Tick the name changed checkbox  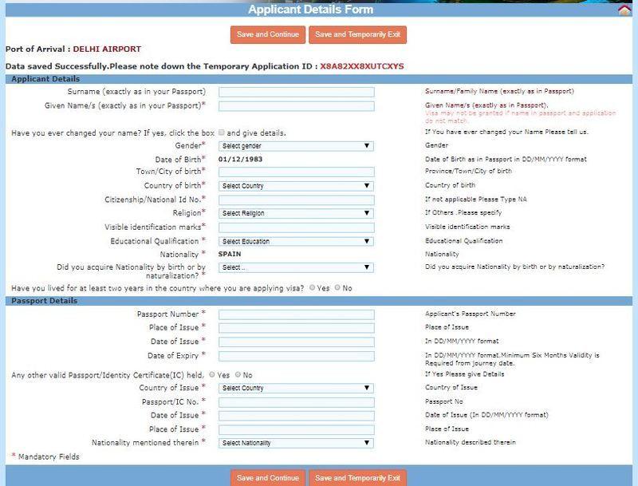[x=223, y=132]
